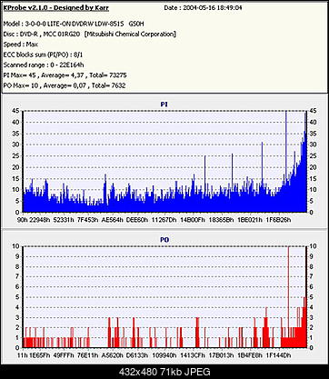Click the 14B00Fh label on PI x-axis
The width and height of the screenshot is (329, 379).
point(193,220)
